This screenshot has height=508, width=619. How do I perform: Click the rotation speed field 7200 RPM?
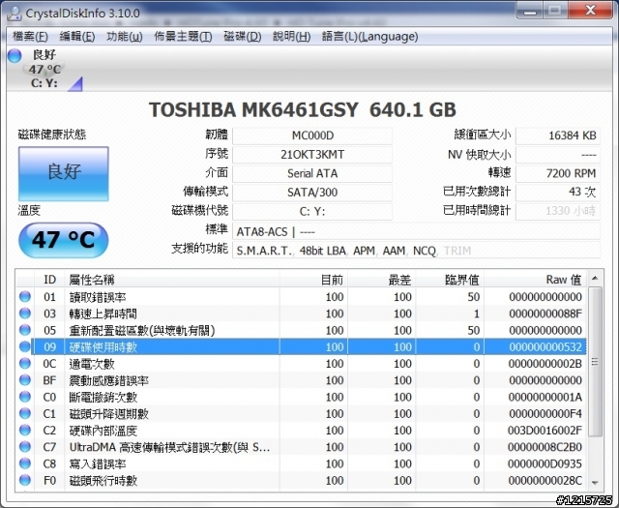(x=558, y=173)
